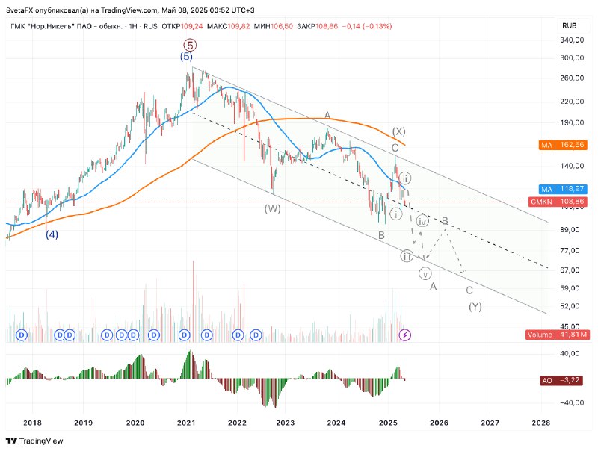Click the 52,00 price axis label

coord(570,306)
